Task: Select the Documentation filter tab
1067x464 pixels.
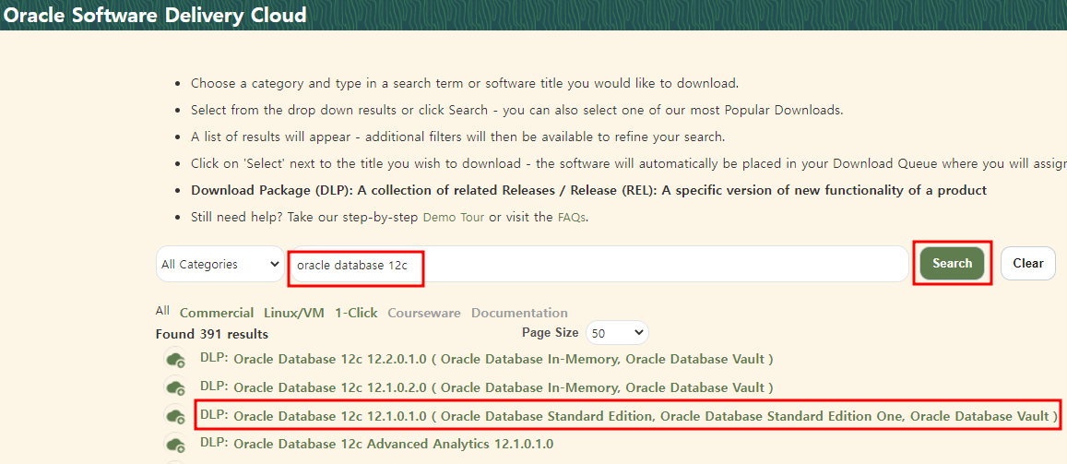Action: (519, 313)
